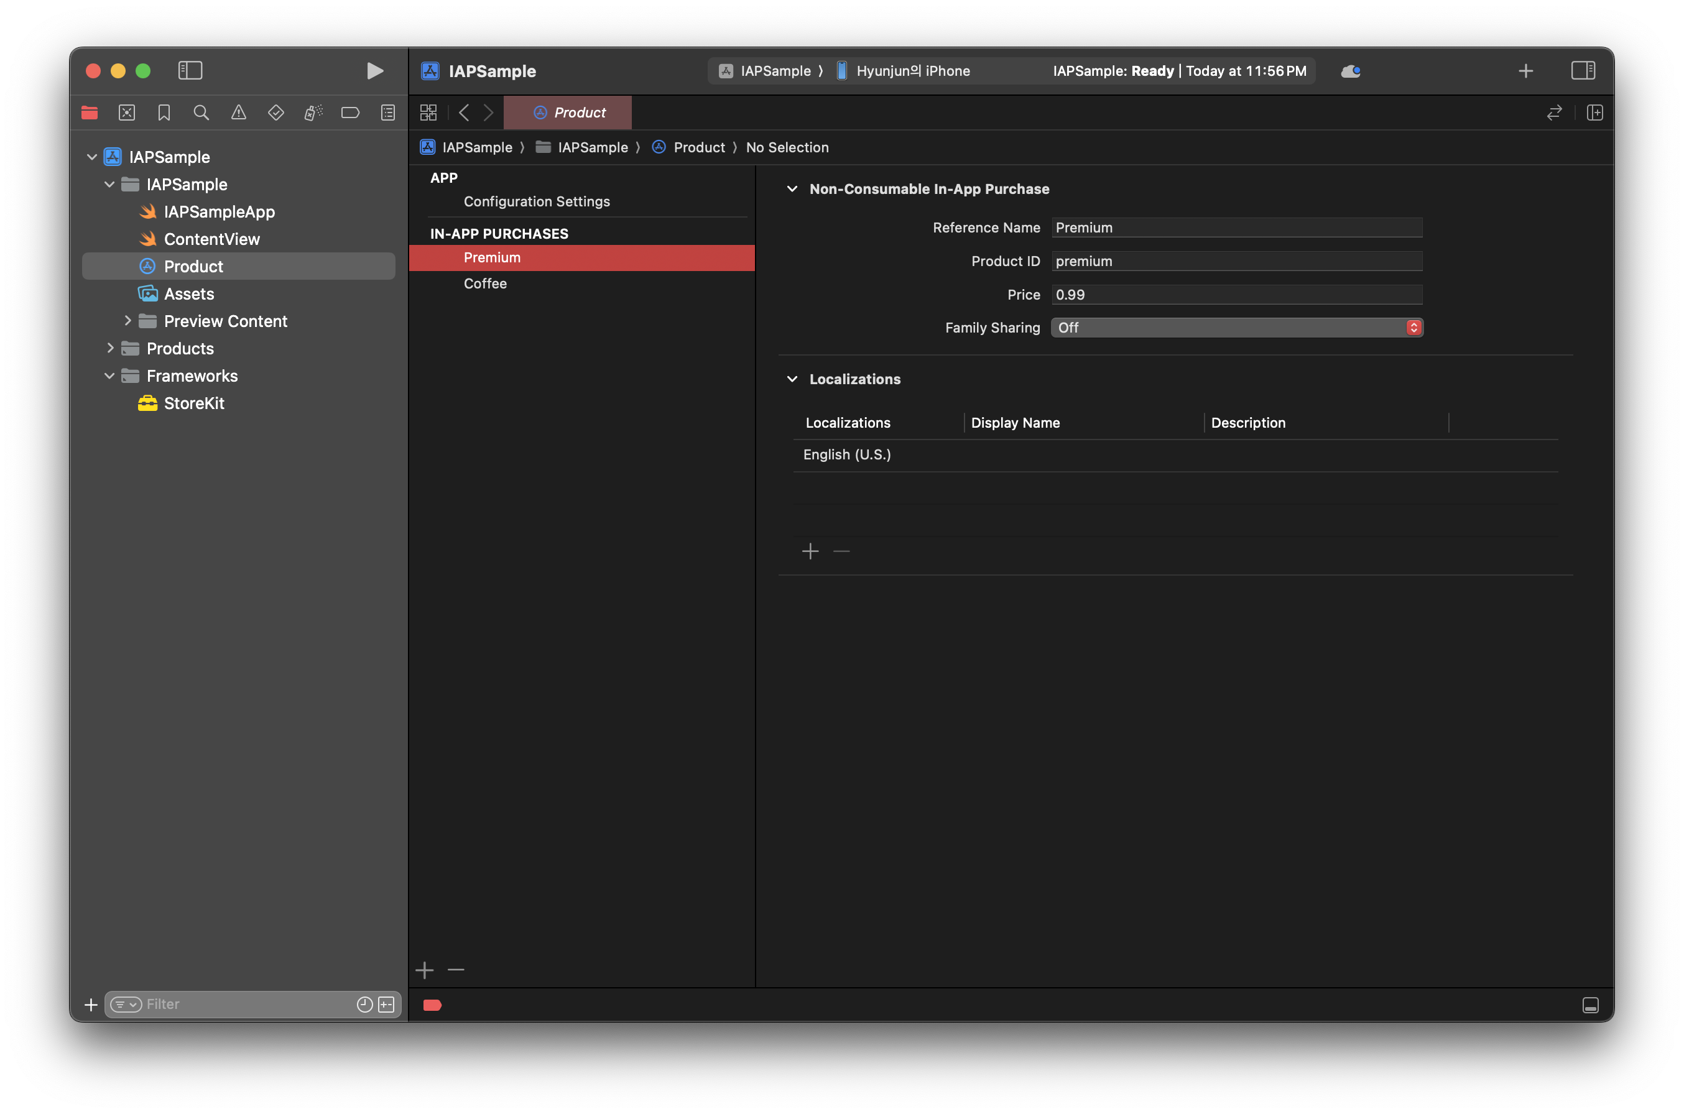Screen dimensions: 1684x1114
Task: Click the Report navigator icon
Action: (x=388, y=113)
